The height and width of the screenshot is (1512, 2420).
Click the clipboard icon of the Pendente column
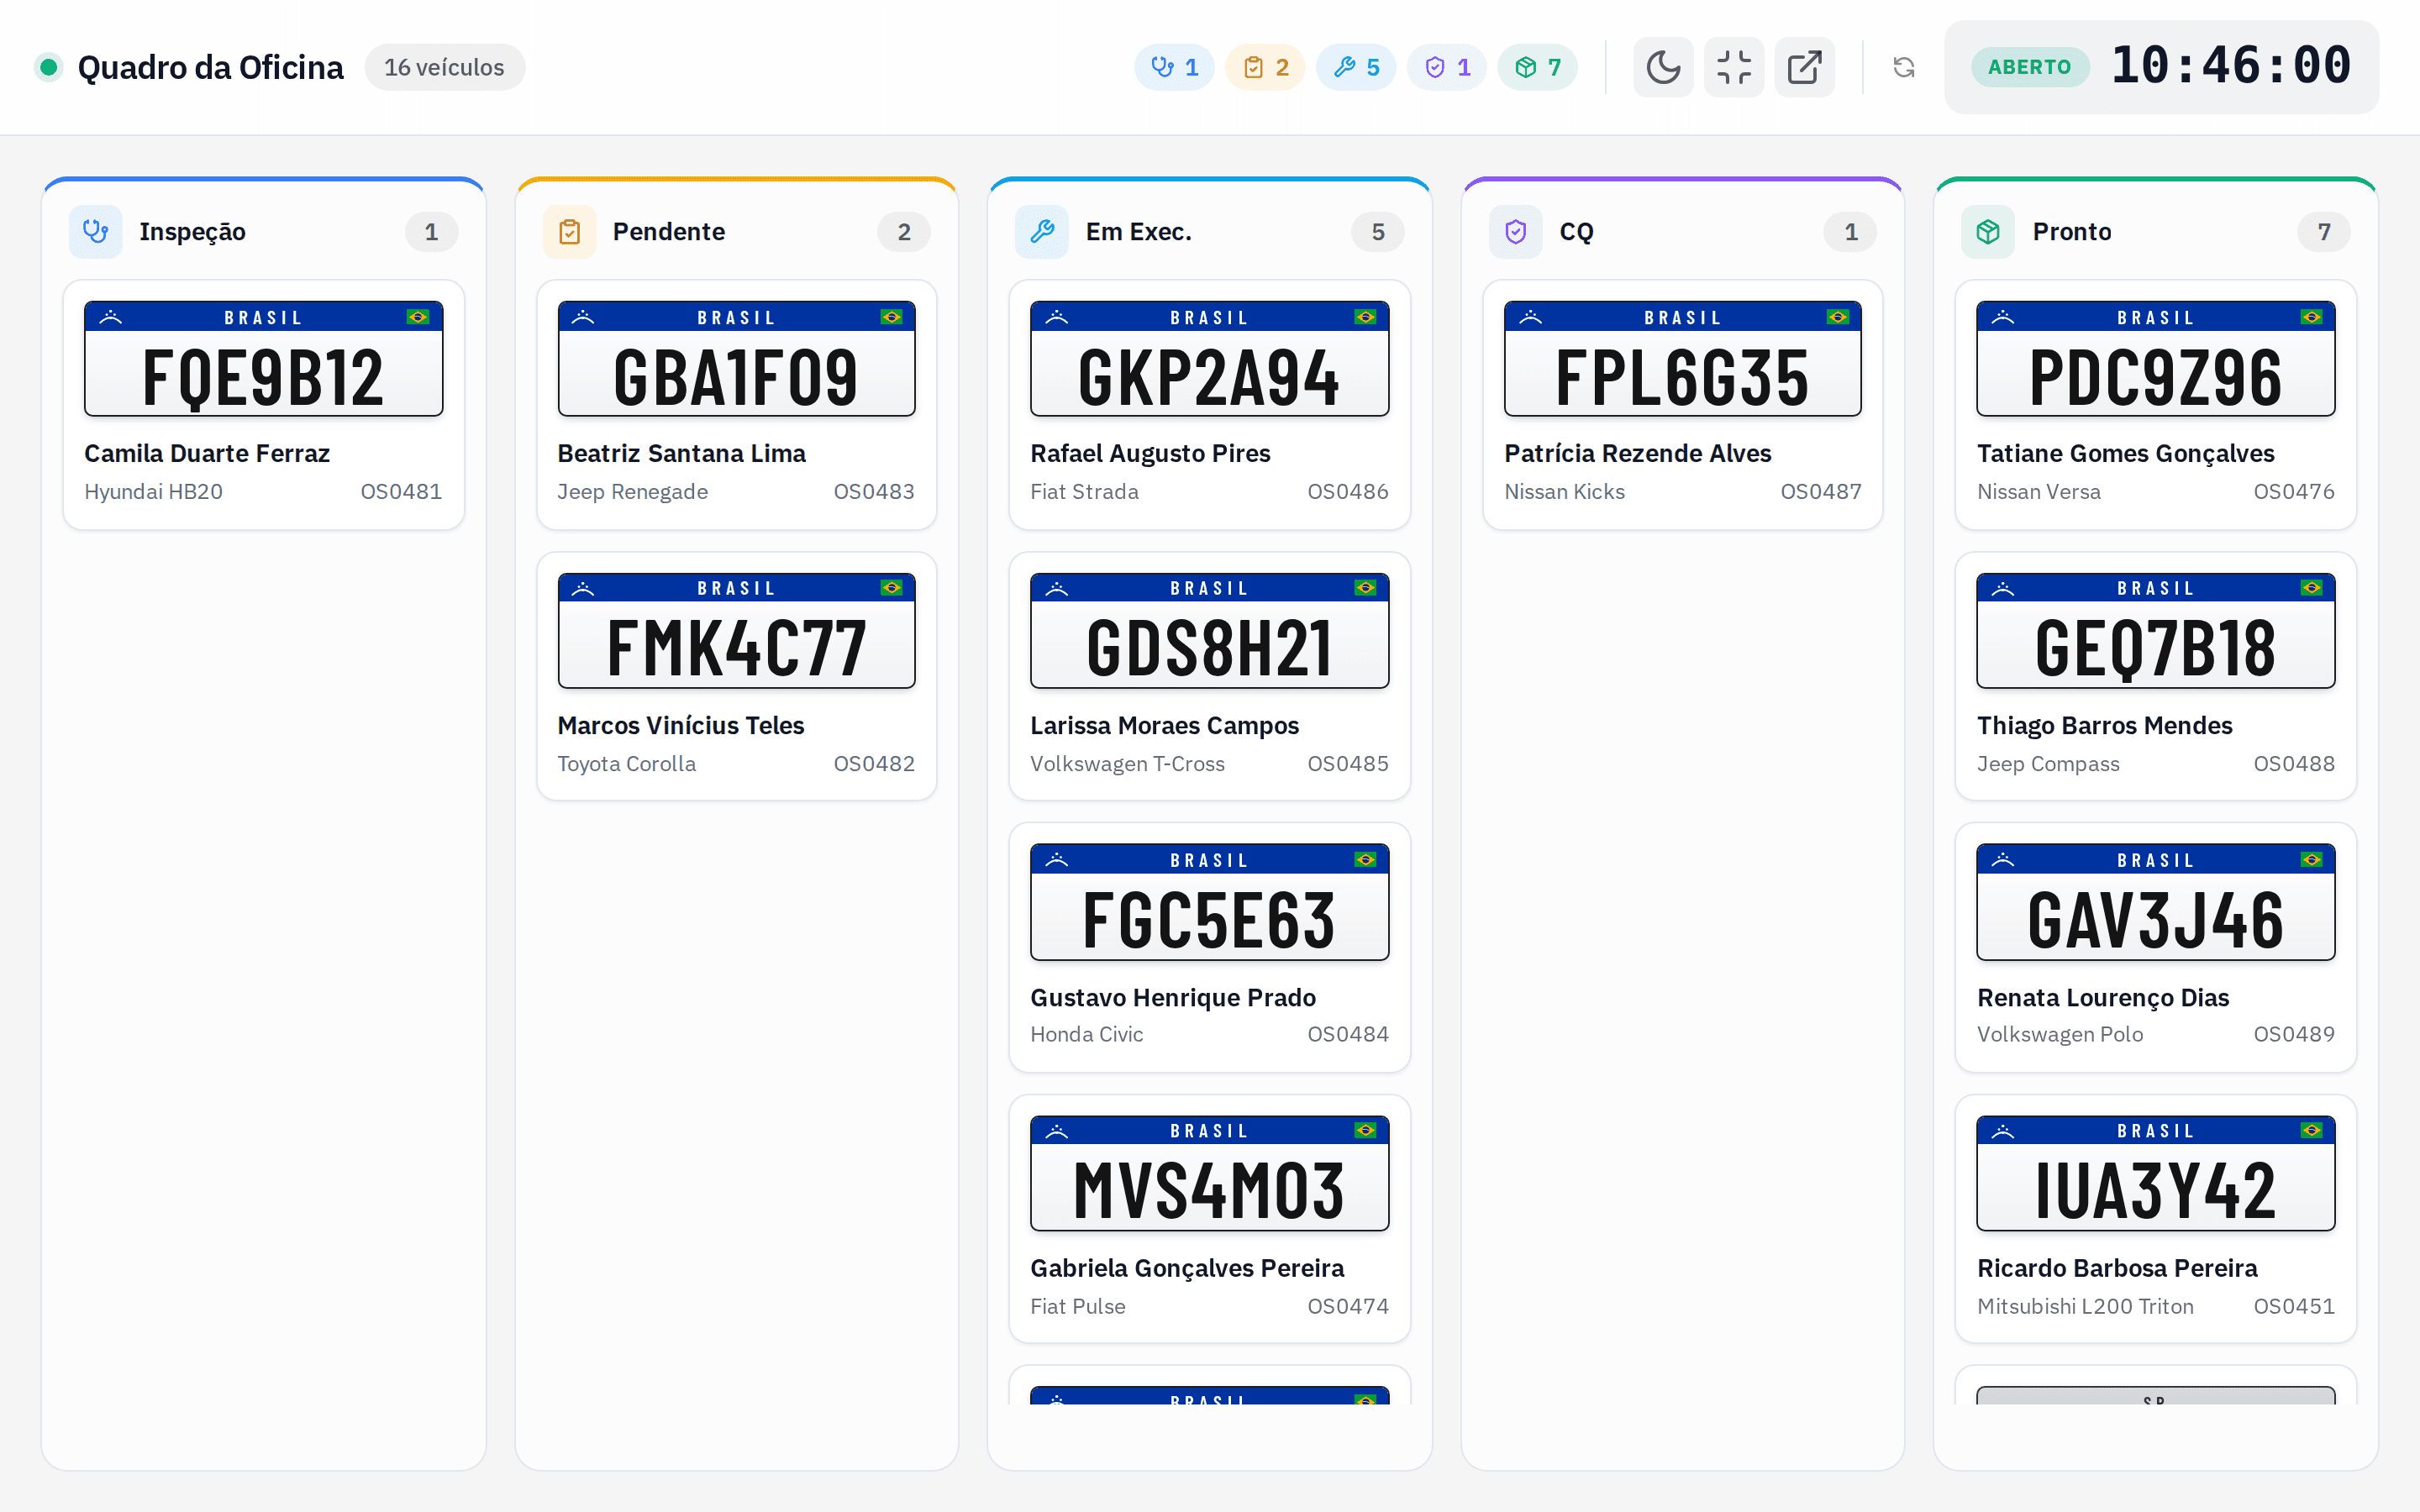[x=569, y=232]
